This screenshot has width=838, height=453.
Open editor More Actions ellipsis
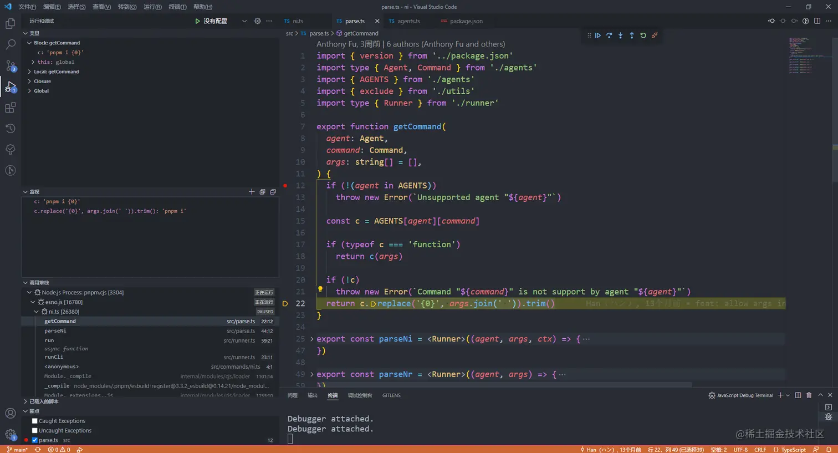829,21
